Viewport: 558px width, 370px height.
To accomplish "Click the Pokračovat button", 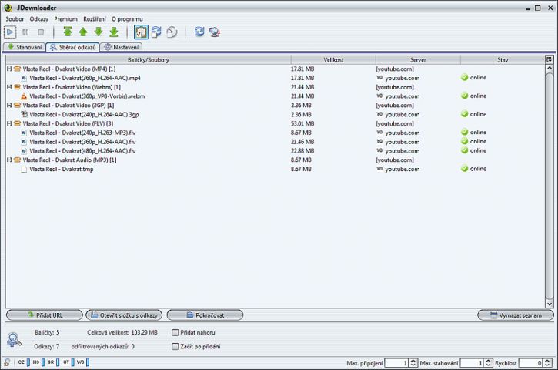I will (205, 315).
